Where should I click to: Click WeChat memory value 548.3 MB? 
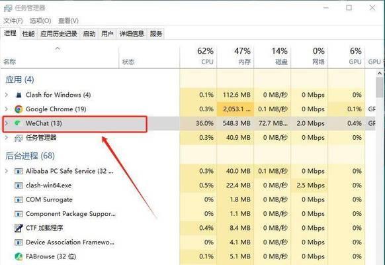pos(236,123)
